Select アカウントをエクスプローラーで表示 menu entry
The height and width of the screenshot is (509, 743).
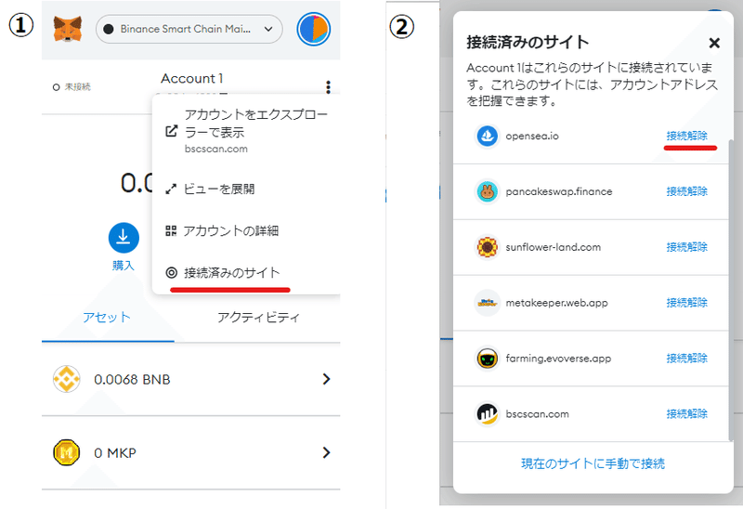(247, 131)
